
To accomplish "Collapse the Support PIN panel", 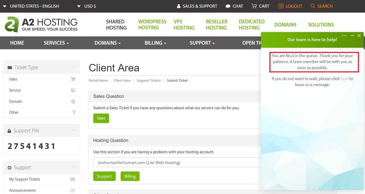I will pos(74,130).
